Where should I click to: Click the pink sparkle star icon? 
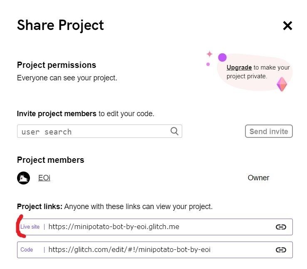[210, 54]
